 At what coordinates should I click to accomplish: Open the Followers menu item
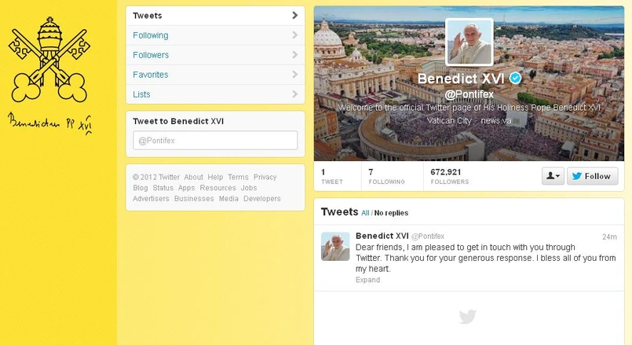tap(215, 55)
